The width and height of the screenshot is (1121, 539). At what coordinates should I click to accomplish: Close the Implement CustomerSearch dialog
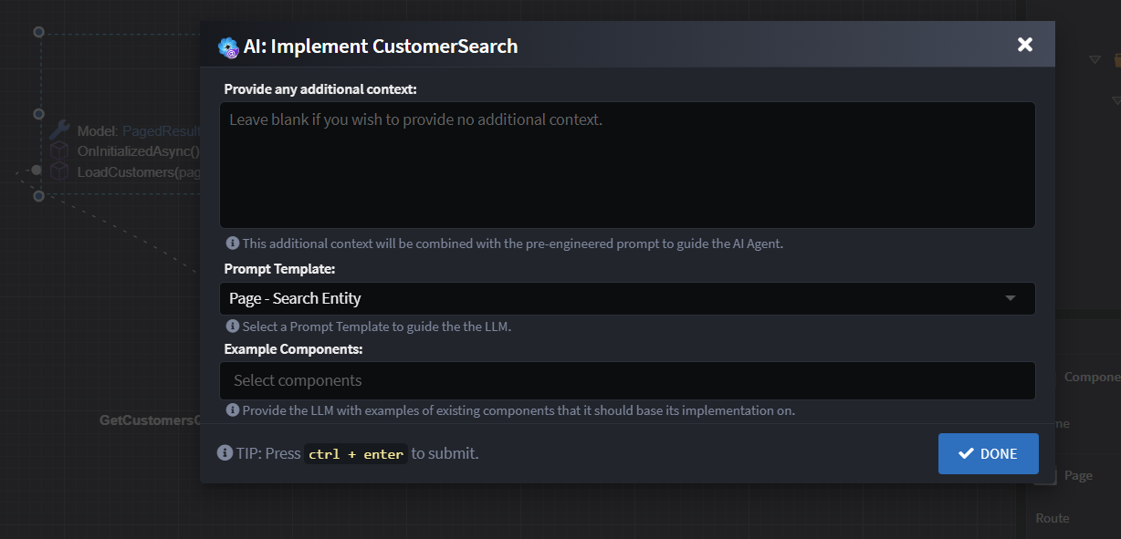(x=1025, y=45)
